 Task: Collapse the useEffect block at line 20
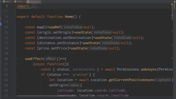(16, 59)
